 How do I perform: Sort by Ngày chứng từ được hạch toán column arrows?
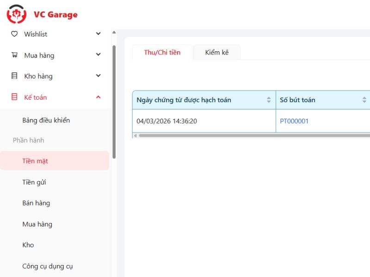click(x=269, y=100)
